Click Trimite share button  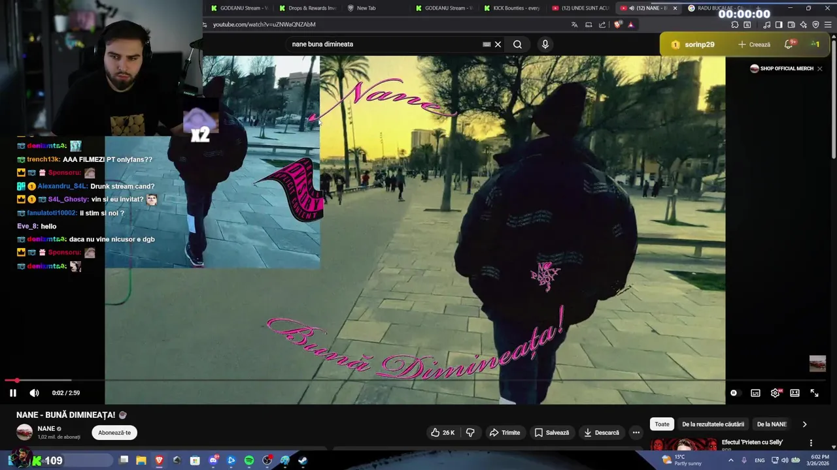pyautogui.click(x=505, y=432)
